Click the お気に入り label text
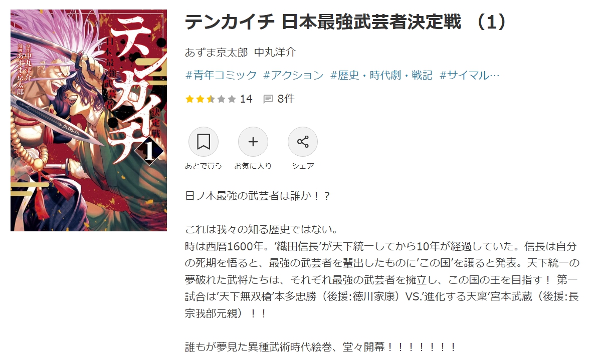 [253, 166]
